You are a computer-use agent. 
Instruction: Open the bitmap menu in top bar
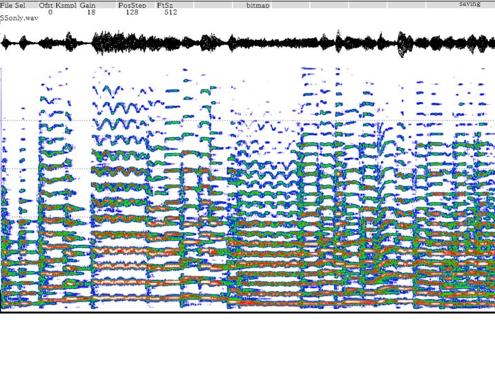click(258, 5)
